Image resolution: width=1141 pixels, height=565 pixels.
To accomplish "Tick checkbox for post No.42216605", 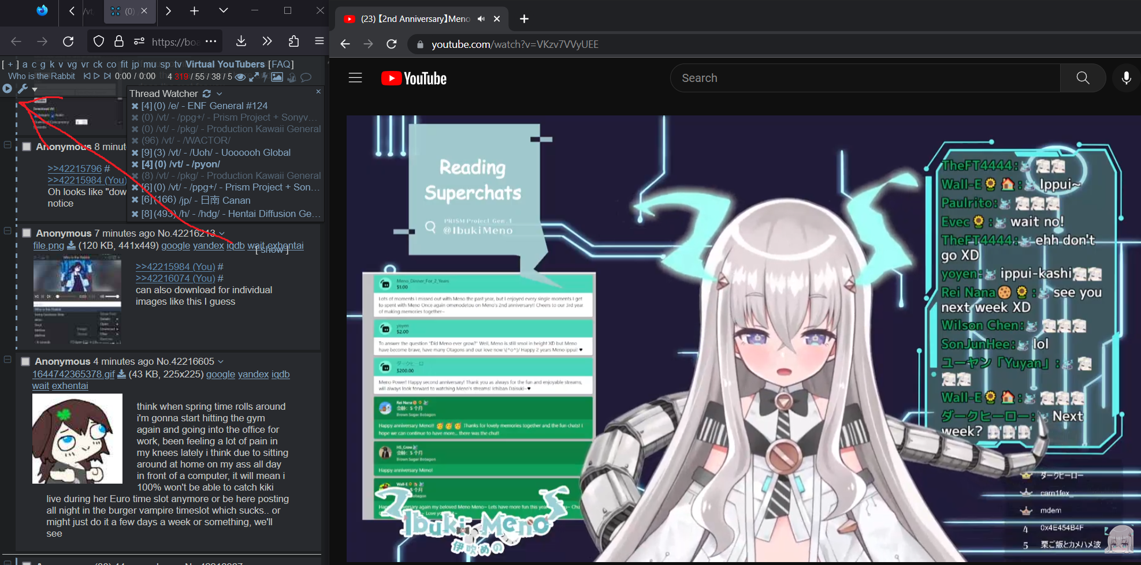I will 25,361.
